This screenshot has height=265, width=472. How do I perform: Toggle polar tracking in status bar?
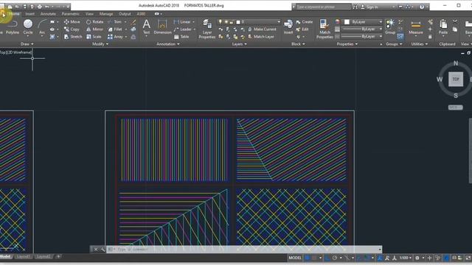pos(334,258)
